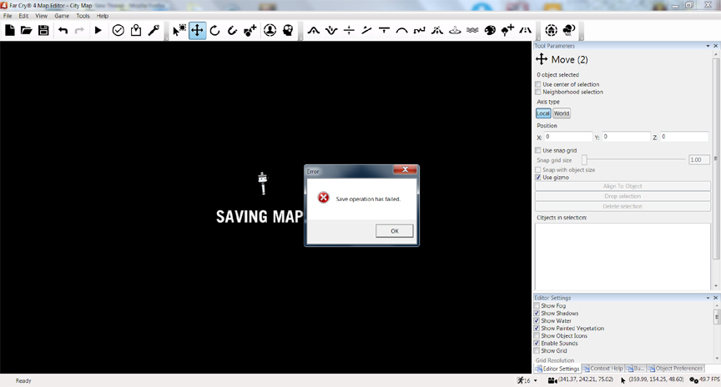This screenshot has height=387, width=721.
Task: Open the File menu
Action: (x=8, y=16)
